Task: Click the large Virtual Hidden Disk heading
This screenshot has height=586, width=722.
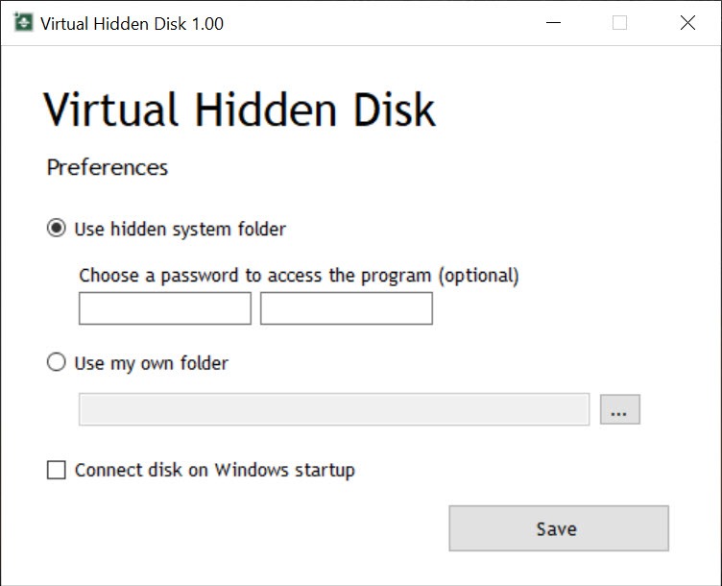Action: [239, 110]
